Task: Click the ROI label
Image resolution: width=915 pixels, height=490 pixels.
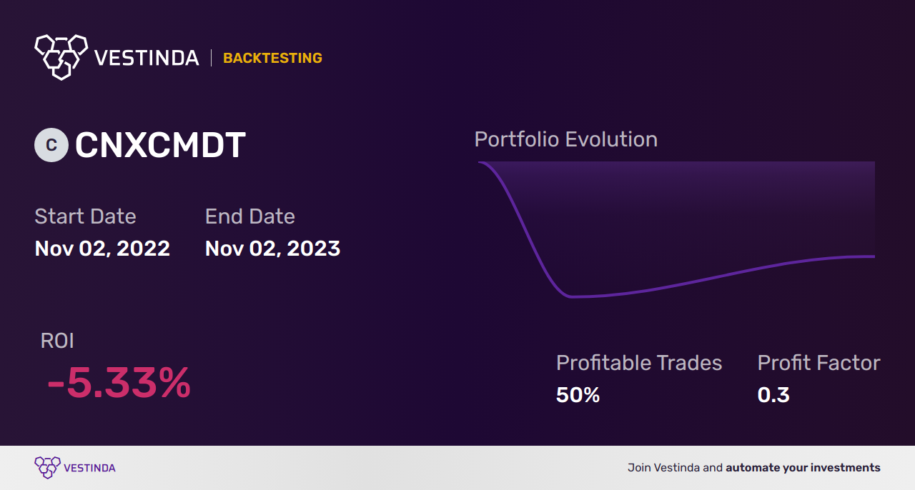Action: (57, 341)
